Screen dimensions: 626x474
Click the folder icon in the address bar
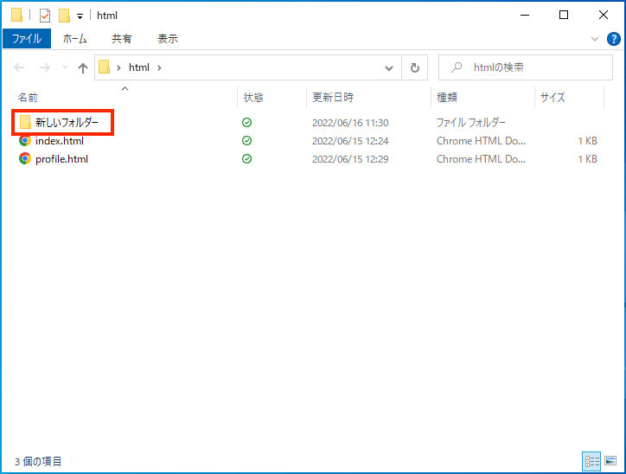105,67
